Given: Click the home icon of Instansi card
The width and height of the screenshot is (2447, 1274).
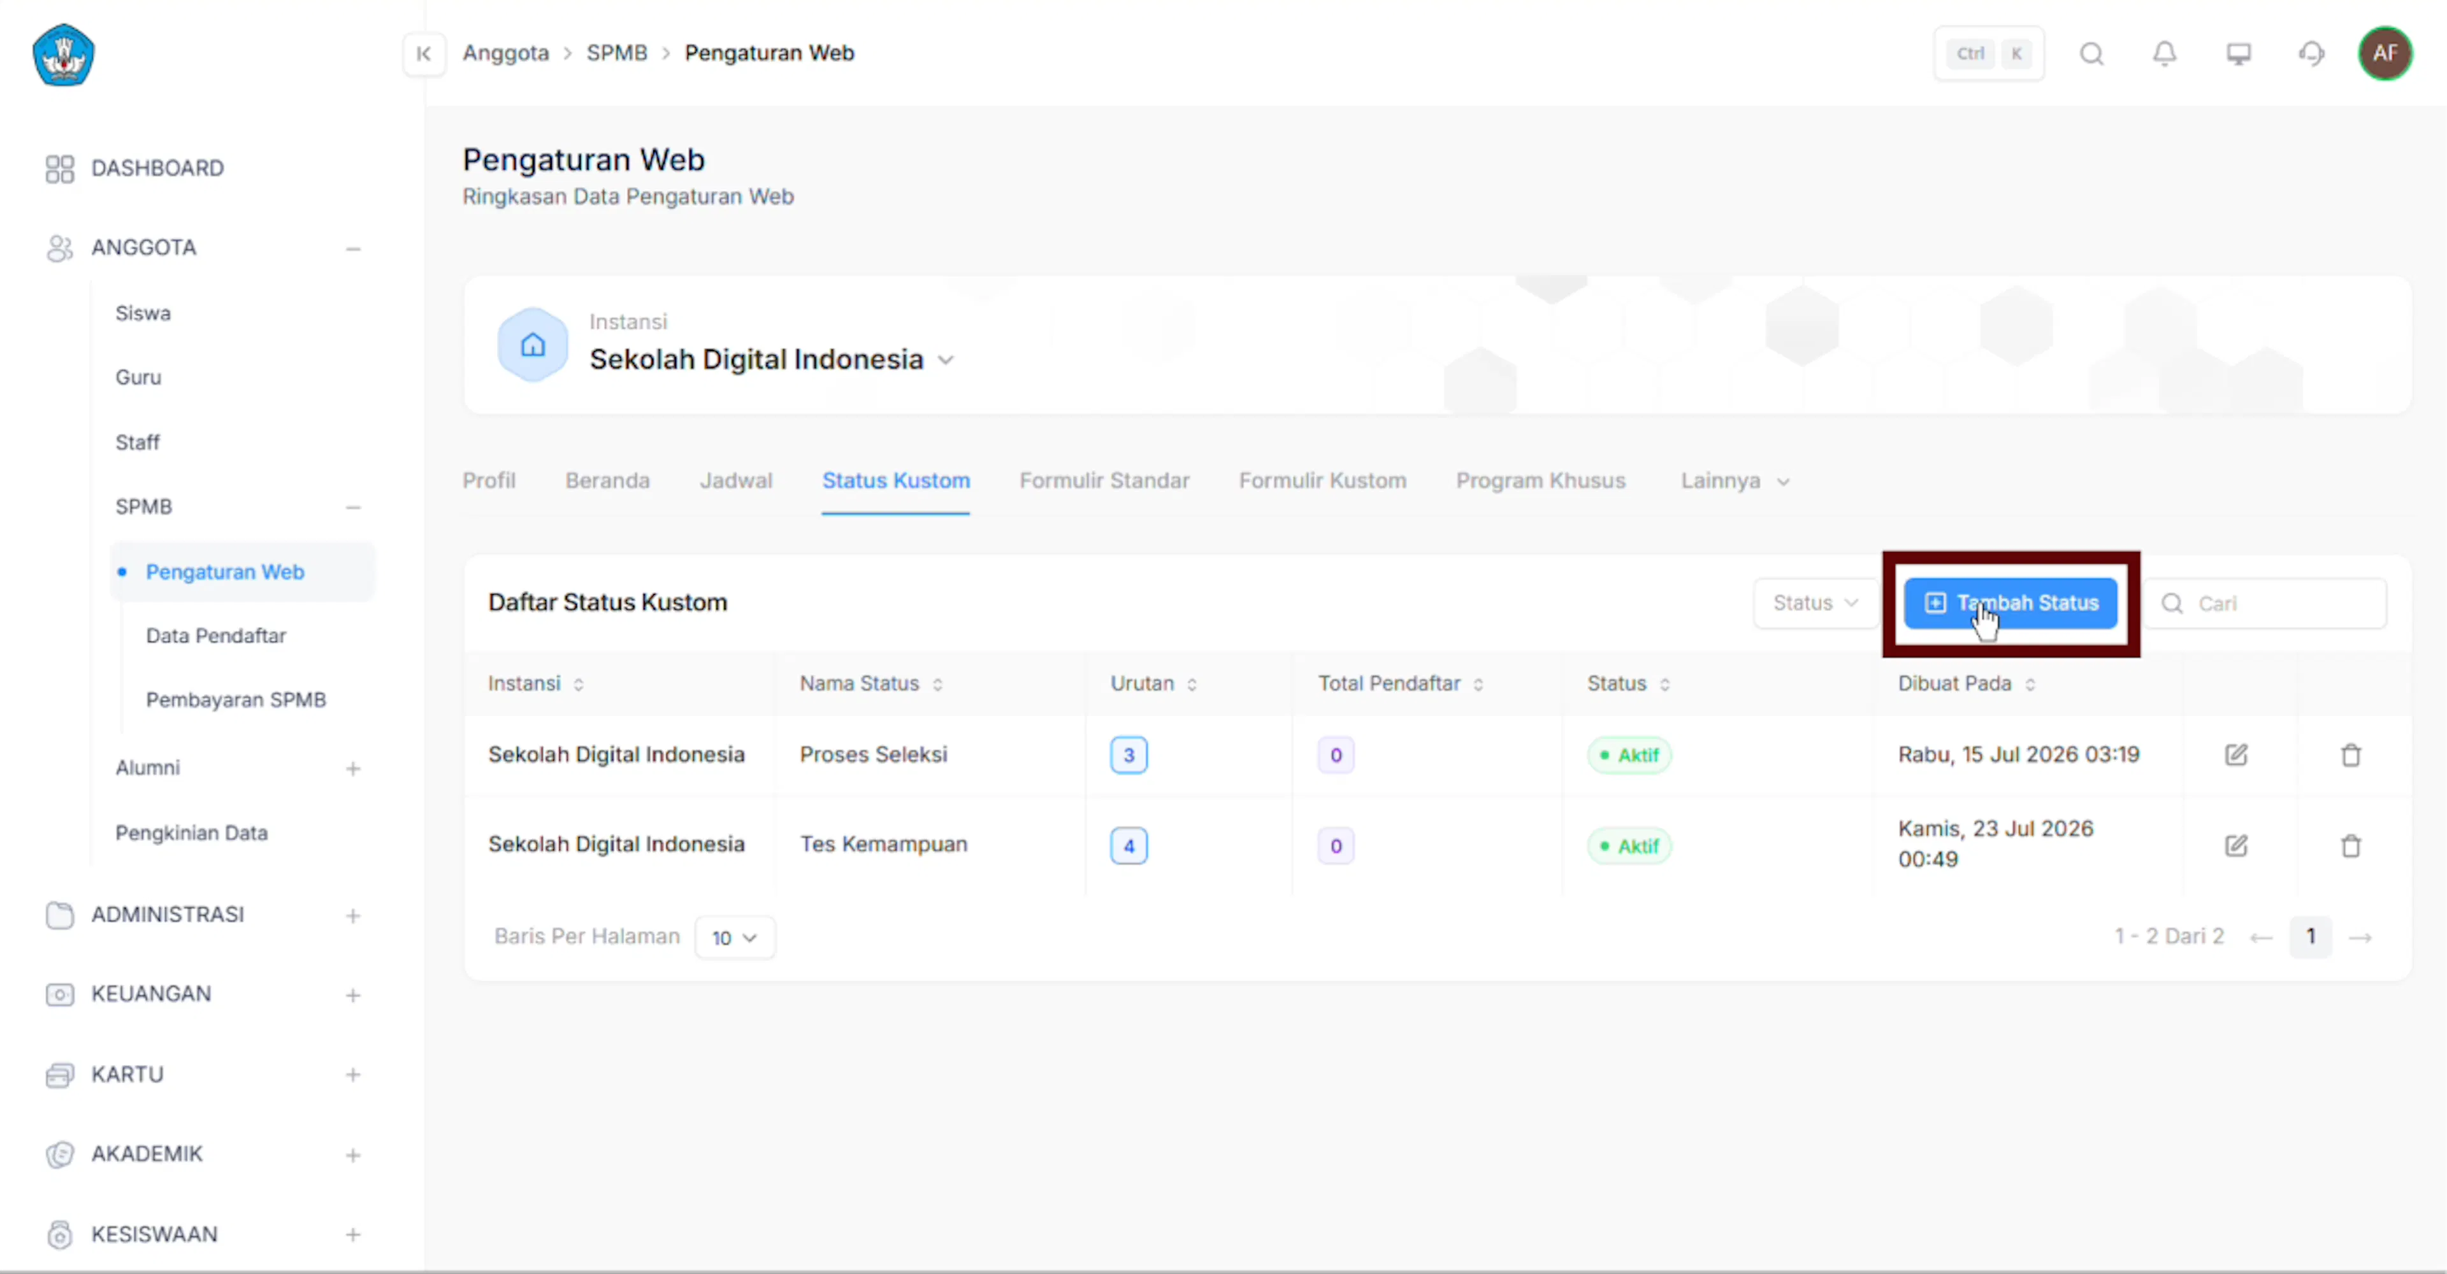Looking at the screenshot, I should [x=532, y=343].
